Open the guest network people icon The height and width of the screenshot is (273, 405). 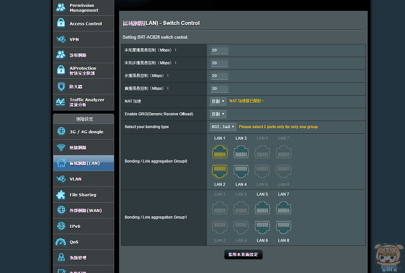61,54
